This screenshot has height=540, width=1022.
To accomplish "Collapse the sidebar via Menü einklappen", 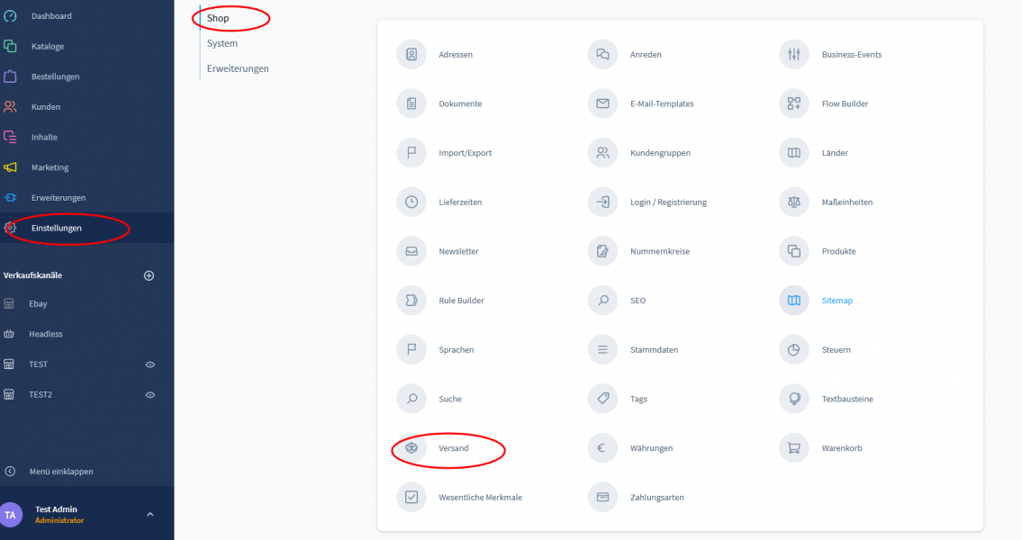I will coord(60,472).
